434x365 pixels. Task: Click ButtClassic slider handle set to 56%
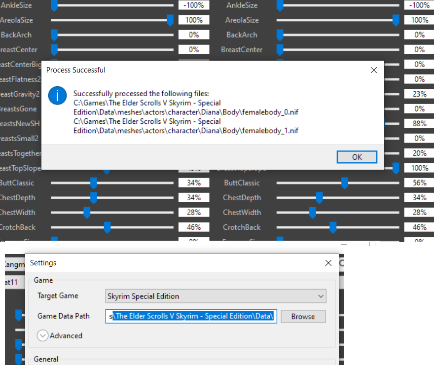click(x=345, y=183)
